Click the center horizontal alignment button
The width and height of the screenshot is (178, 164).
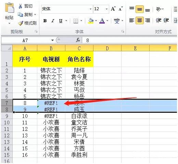pos(140,20)
